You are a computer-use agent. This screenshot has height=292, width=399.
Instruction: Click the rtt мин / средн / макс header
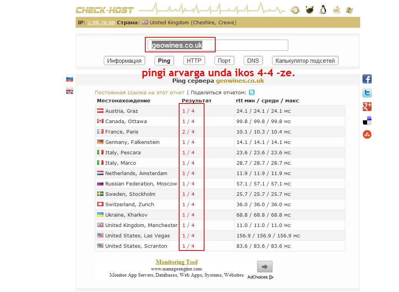pyautogui.click(x=268, y=100)
